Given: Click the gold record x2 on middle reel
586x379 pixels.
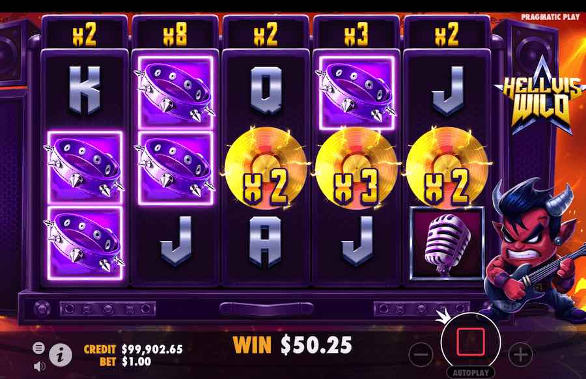Looking at the screenshot, I should [265, 168].
